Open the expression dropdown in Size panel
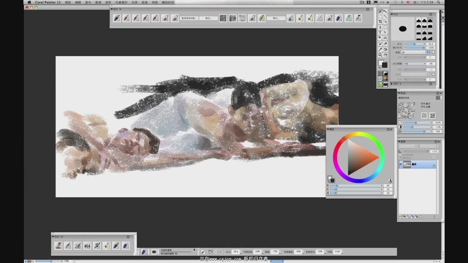 pyautogui.click(x=415, y=52)
